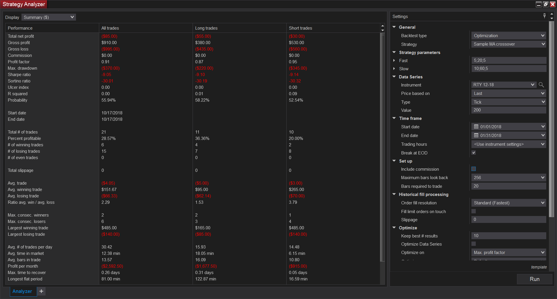Viewport: 557px width, 299px height.
Task: Open the Start date calendar icon
Action: click(476, 127)
